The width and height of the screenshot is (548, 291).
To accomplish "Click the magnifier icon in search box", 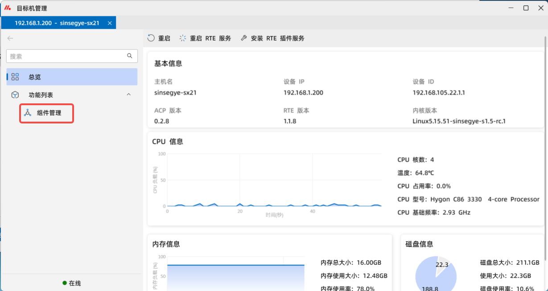I will pos(130,56).
